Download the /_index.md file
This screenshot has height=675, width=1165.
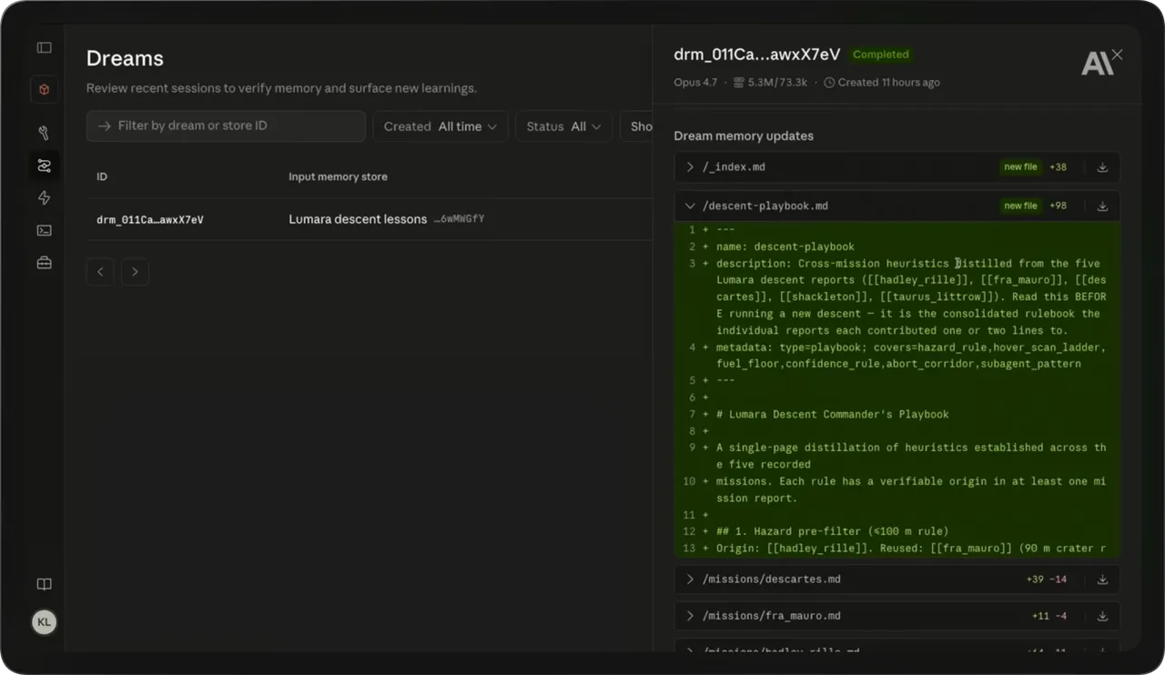(1102, 167)
